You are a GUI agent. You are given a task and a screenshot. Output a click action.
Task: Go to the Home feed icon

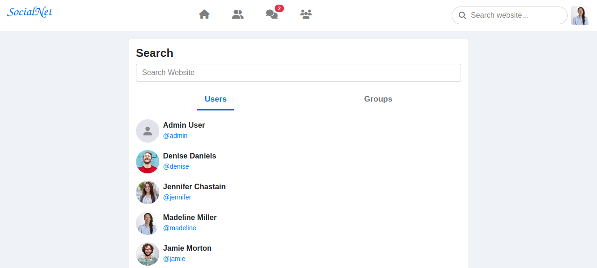[x=204, y=14]
